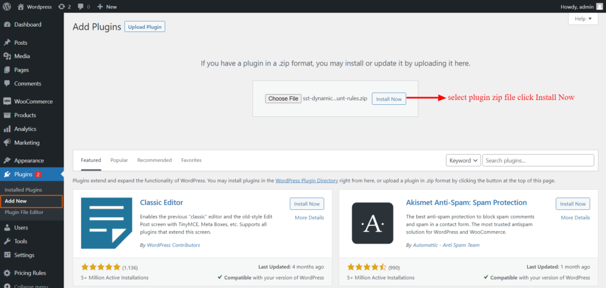Open the Akismet plugin logo thumbnail
Image resolution: width=606 pixels, height=288 pixels.
coord(373,223)
